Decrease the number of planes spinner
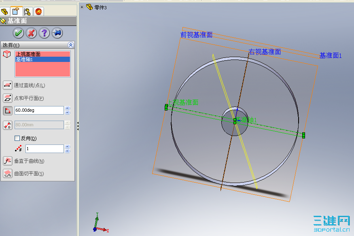Image resolution: width=354 pixels, height=236 pixels. coord(67,151)
